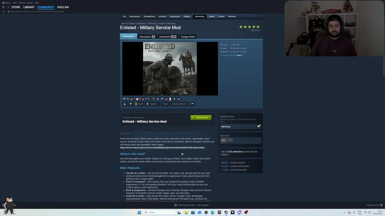Open the Broadcasts hub tab

[x=175, y=16]
